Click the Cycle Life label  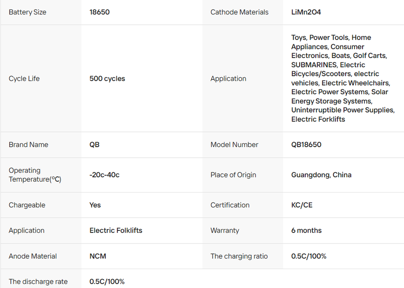tap(24, 79)
